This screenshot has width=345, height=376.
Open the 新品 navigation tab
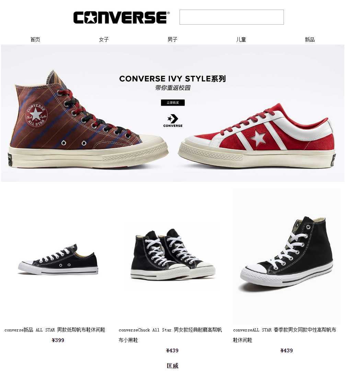coord(310,39)
